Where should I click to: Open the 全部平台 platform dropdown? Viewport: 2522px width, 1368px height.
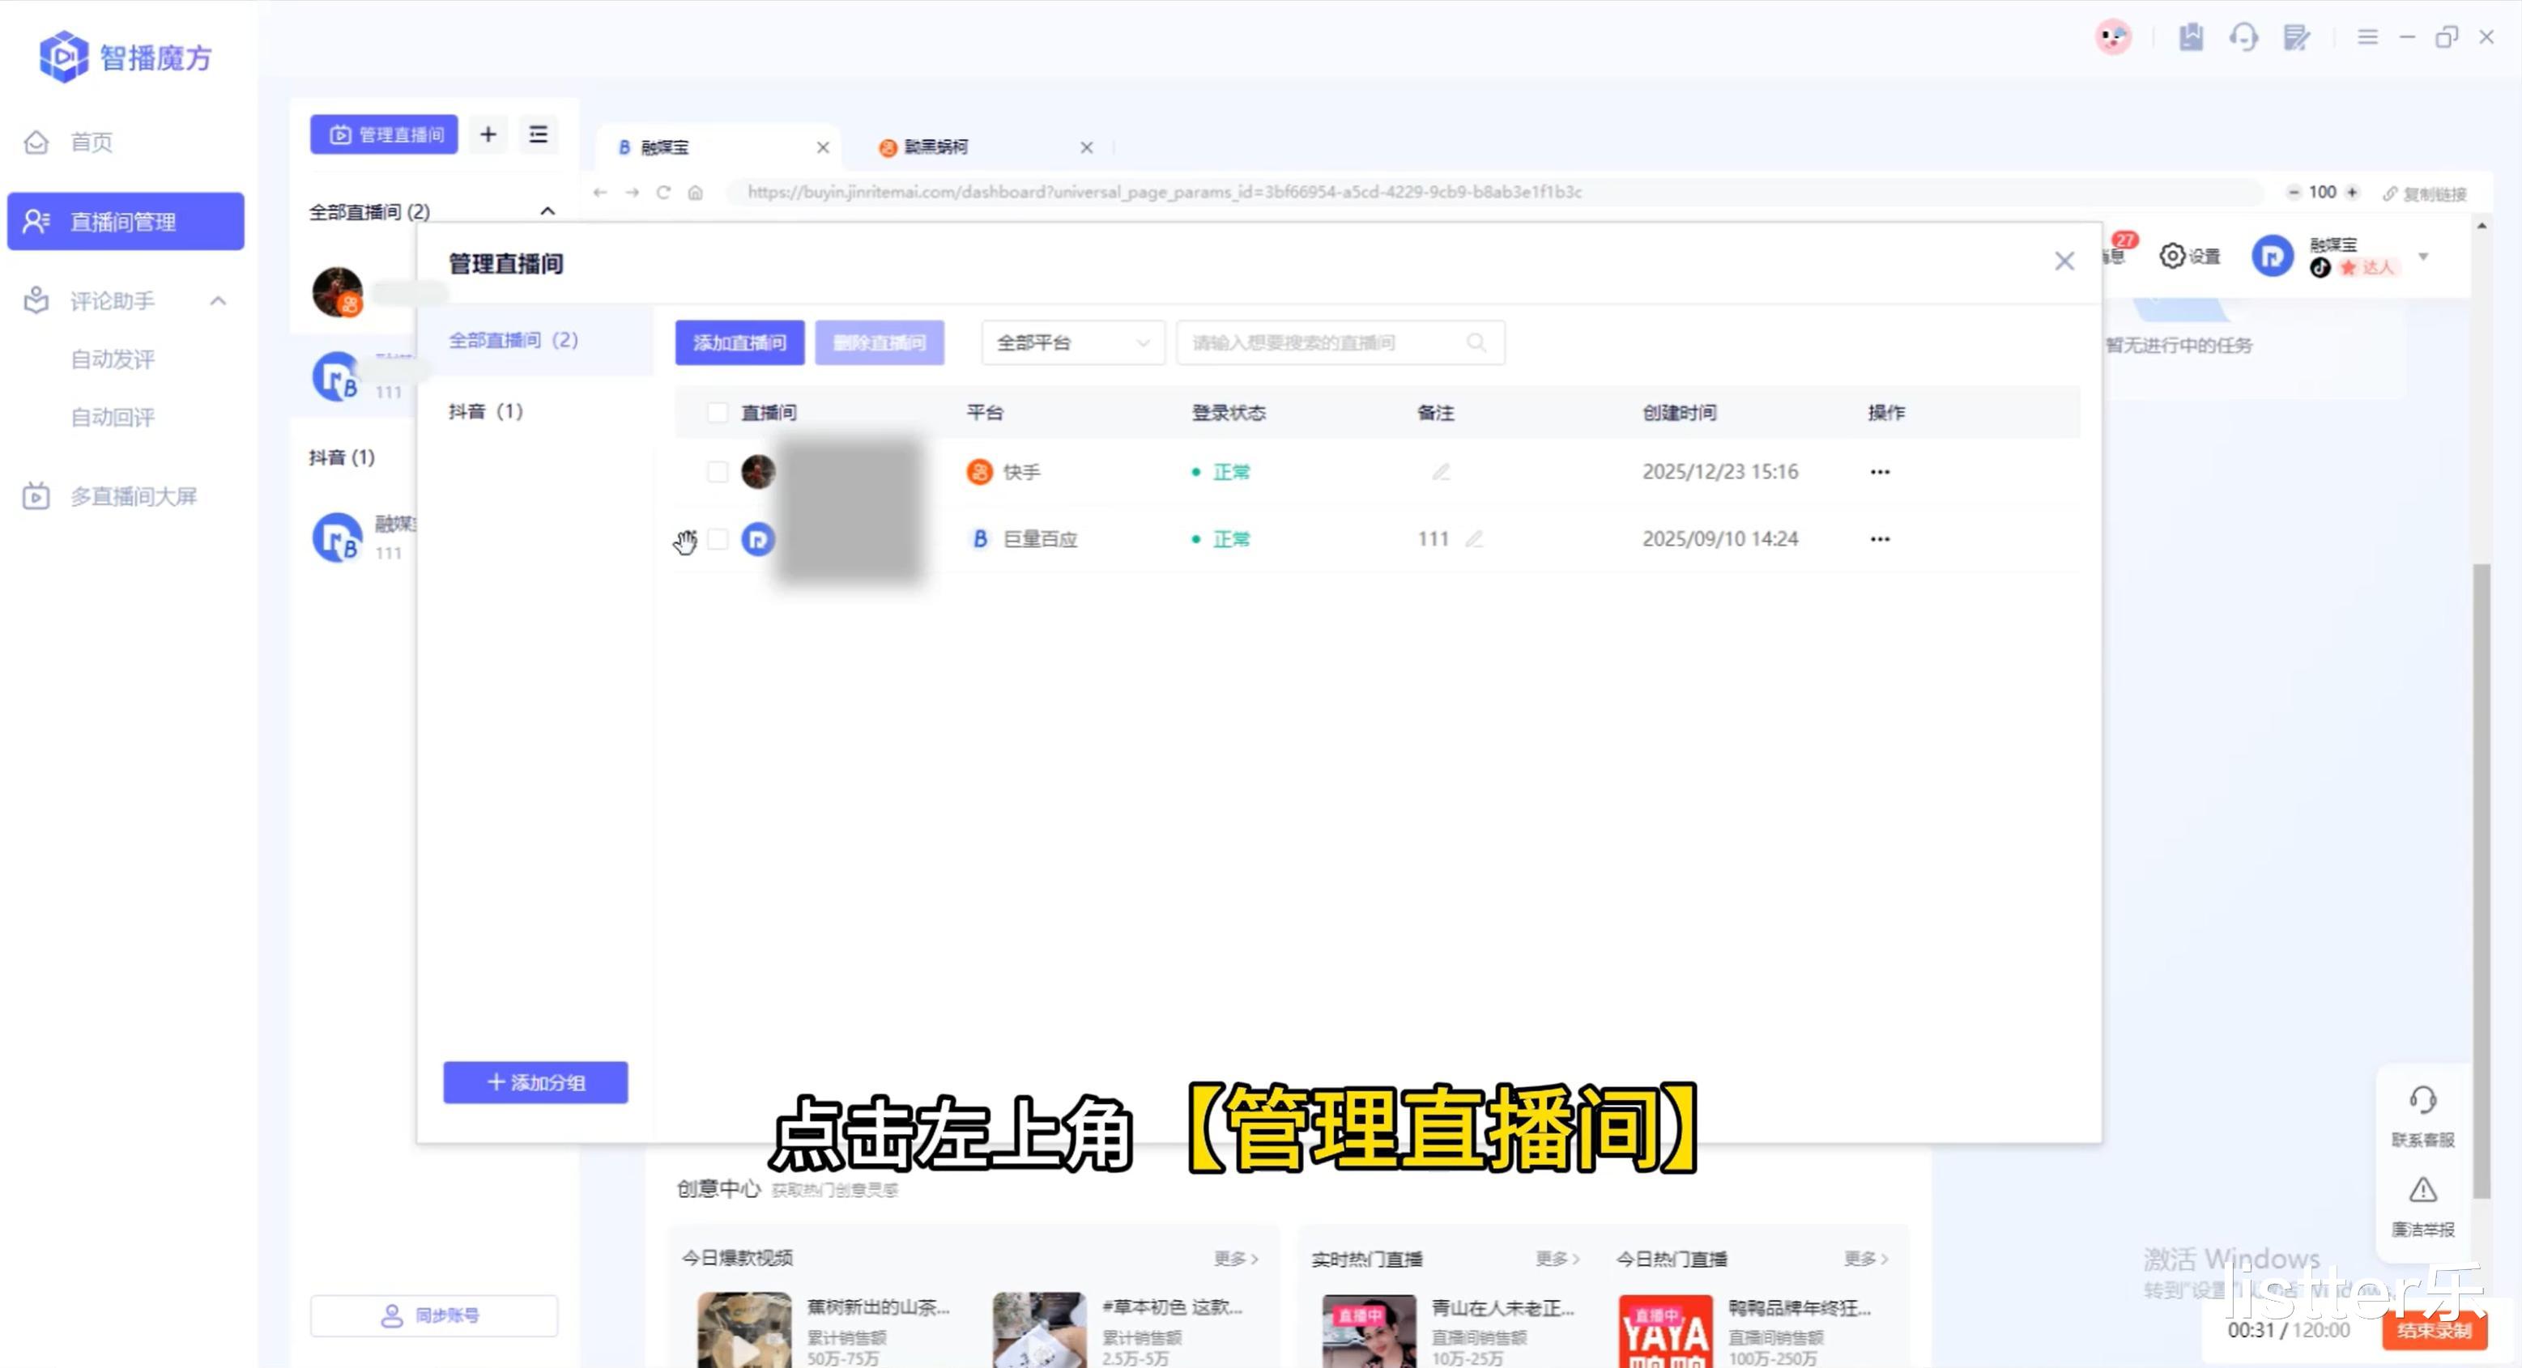click(x=1072, y=342)
